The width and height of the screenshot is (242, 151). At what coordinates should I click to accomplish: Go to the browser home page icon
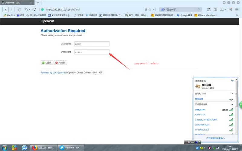34,10
